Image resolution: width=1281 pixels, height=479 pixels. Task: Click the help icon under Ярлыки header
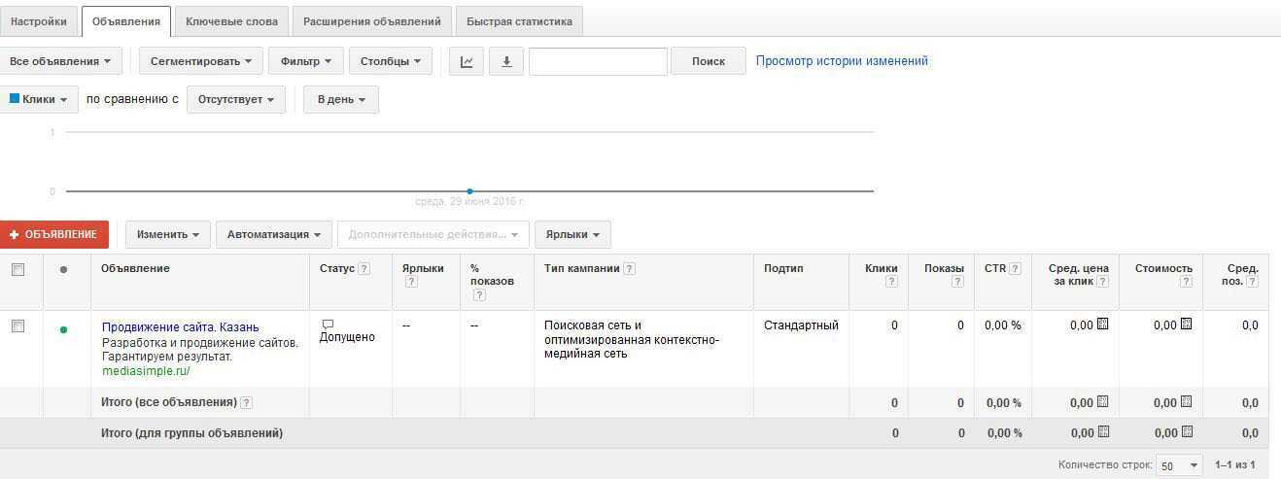(410, 282)
